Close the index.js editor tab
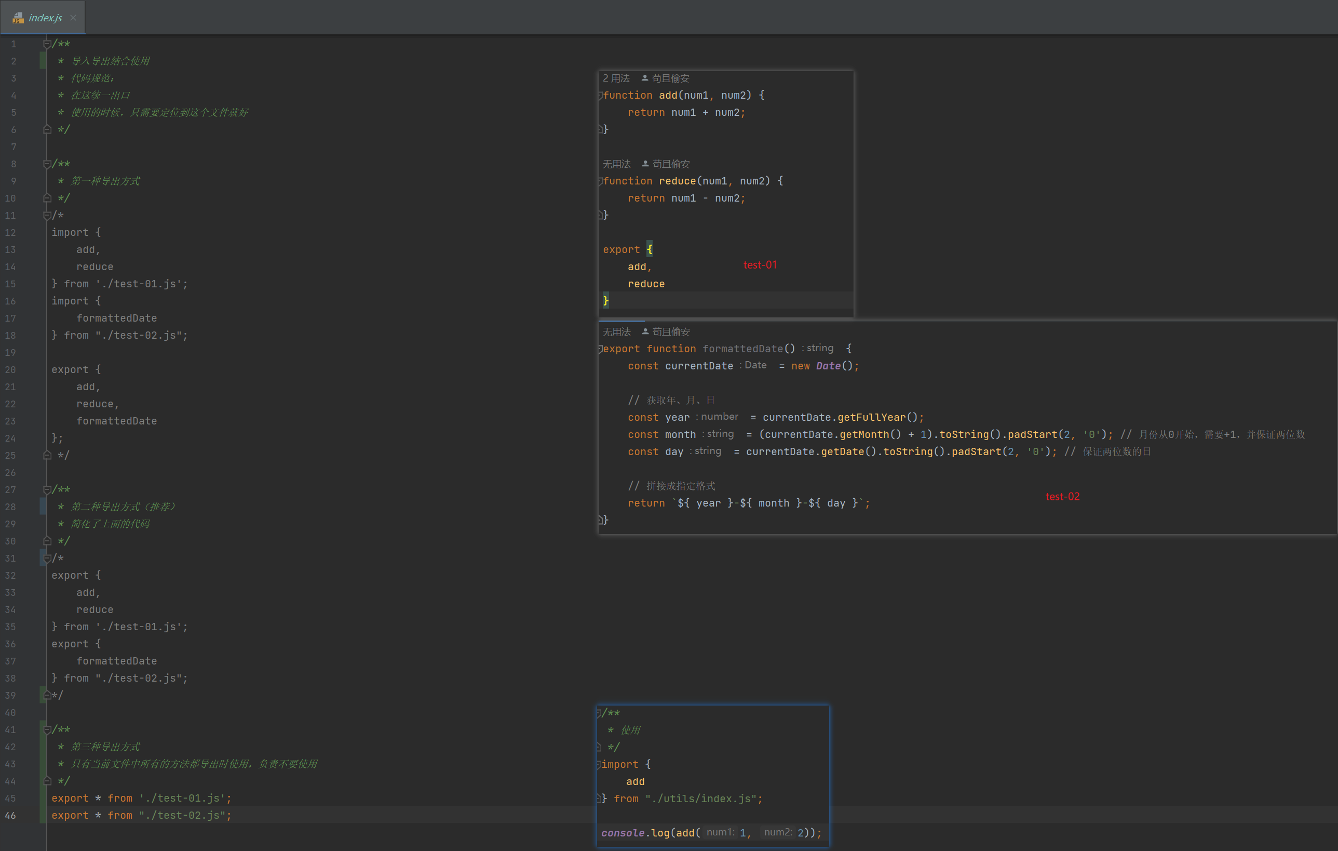1338x851 pixels. pyautogui.click(x=73, y=18)
